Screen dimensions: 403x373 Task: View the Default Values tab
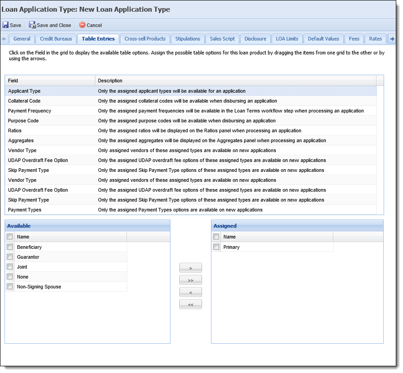tap(323, 39)
